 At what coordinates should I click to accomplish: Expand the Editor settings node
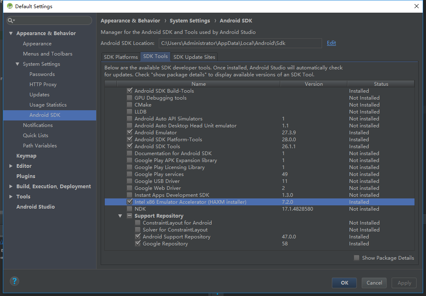pyautogui.click(x=11, y=166)
